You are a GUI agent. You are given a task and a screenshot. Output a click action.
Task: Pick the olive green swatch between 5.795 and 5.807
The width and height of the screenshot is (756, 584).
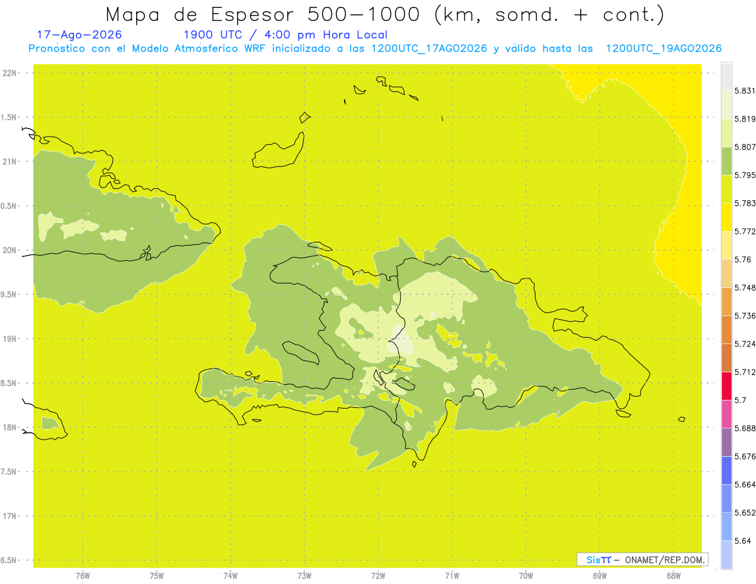click(726, 161)
